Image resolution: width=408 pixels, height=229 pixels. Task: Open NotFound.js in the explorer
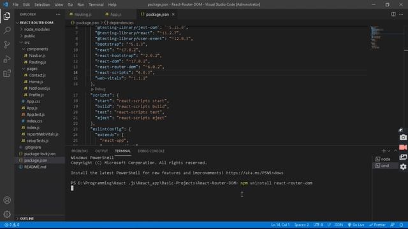pyautogui.click(x=40, y=88)
